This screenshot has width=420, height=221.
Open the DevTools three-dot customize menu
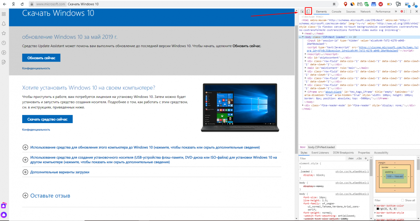(410, 12)
